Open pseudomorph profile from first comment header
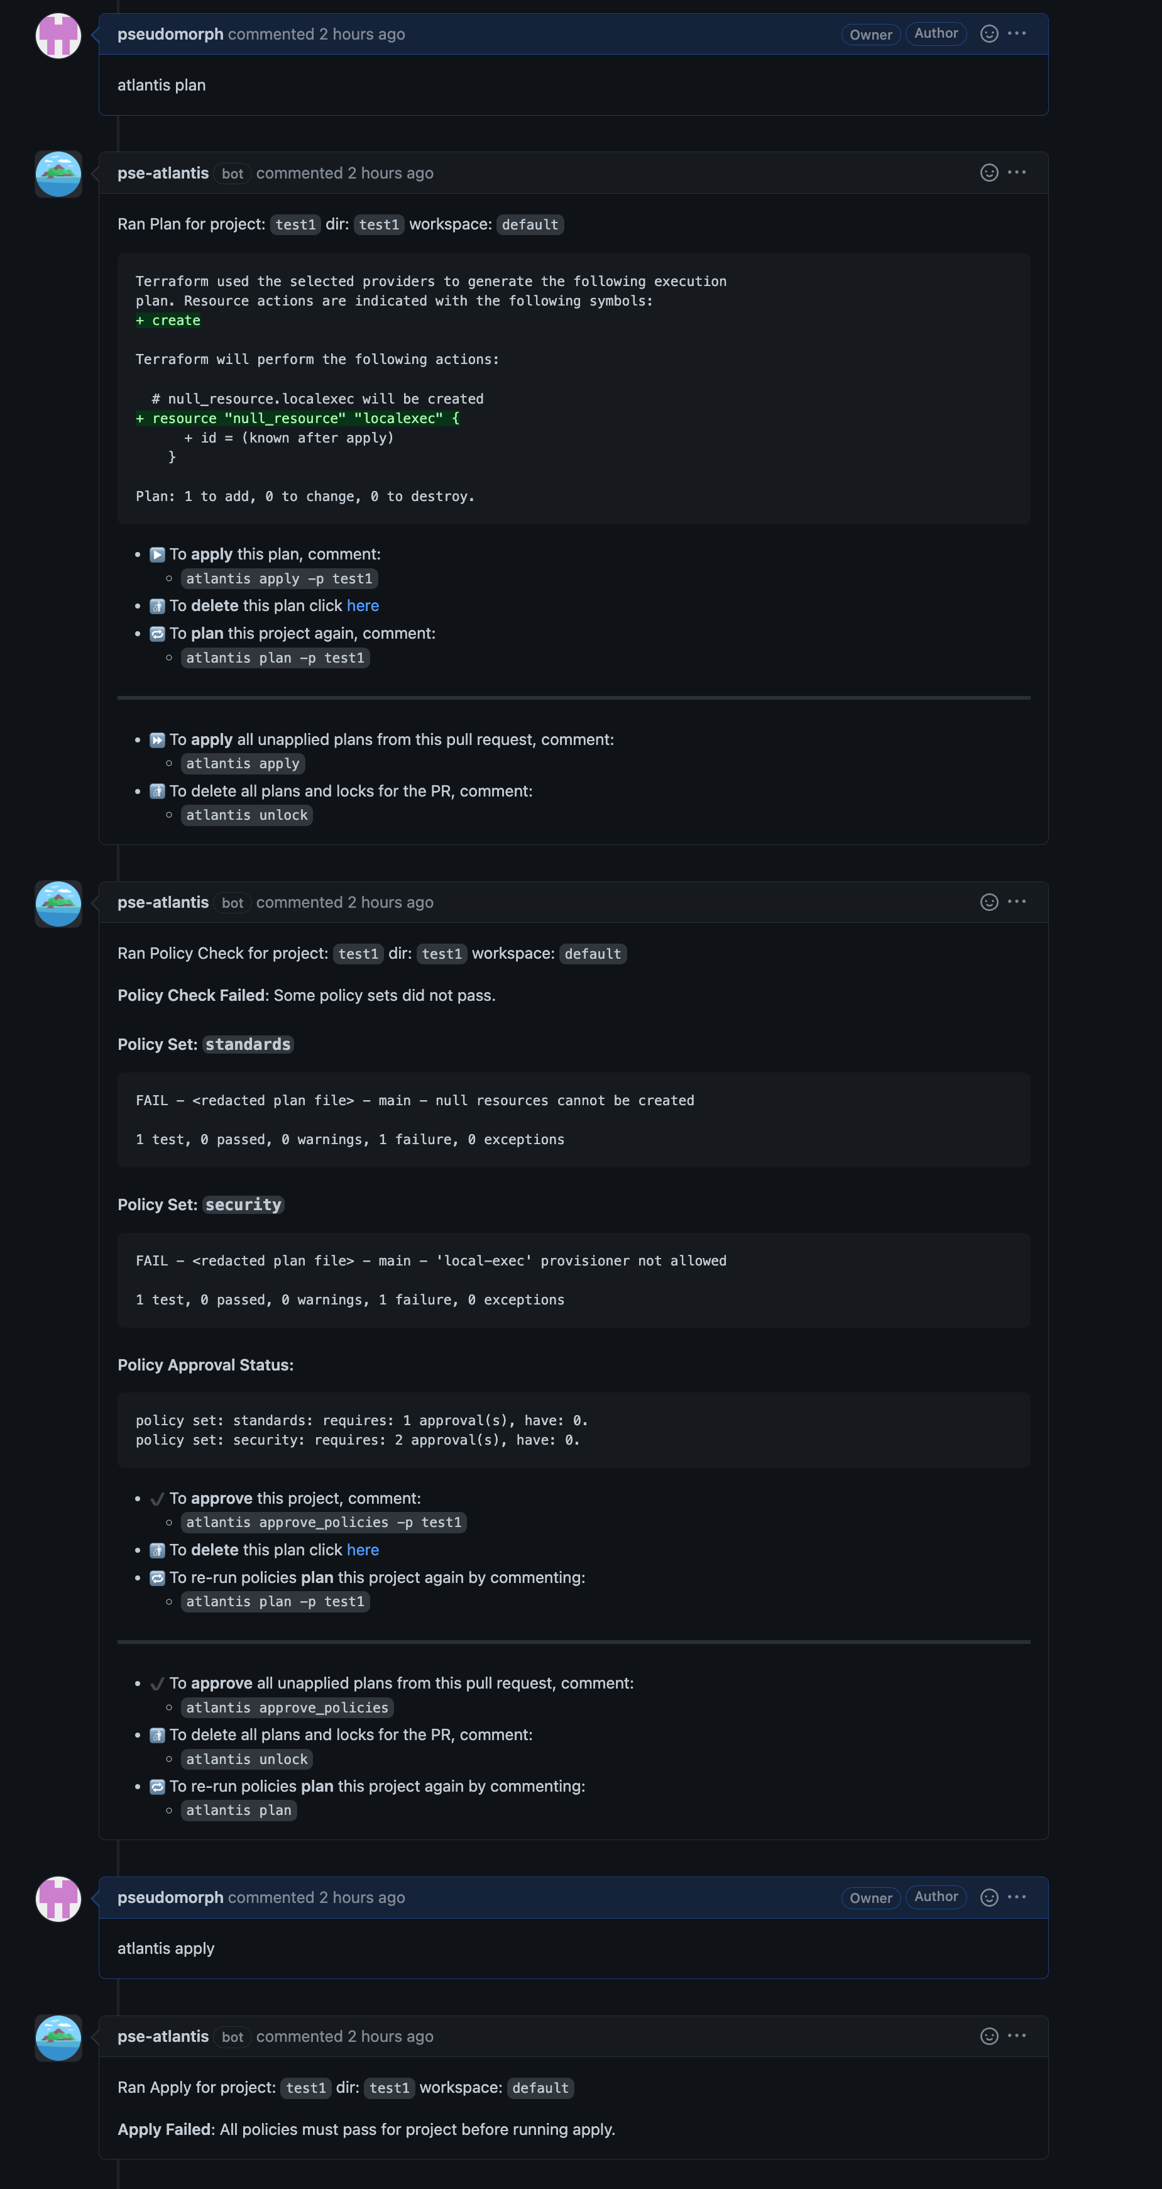 point(170,34)
